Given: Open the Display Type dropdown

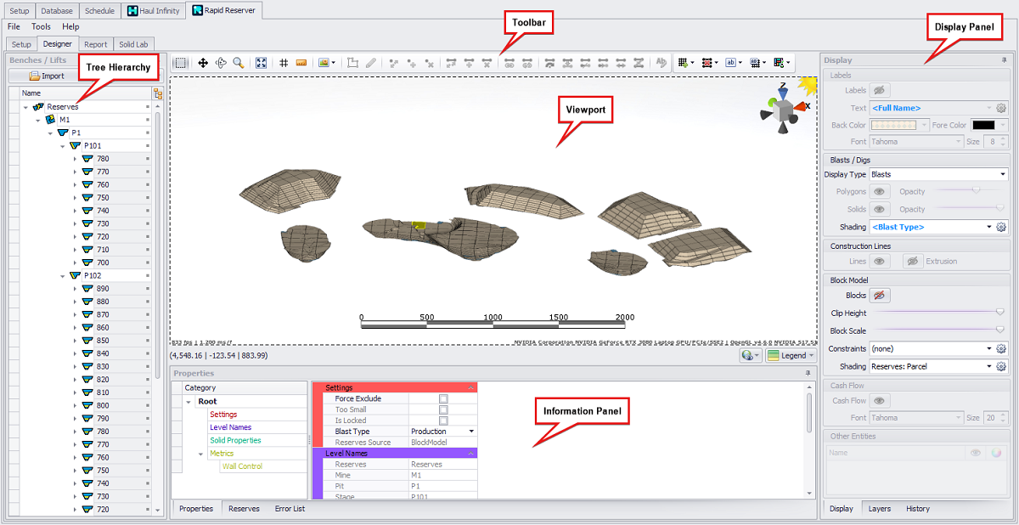Looking at the screenshot, I should click(937, 174).
